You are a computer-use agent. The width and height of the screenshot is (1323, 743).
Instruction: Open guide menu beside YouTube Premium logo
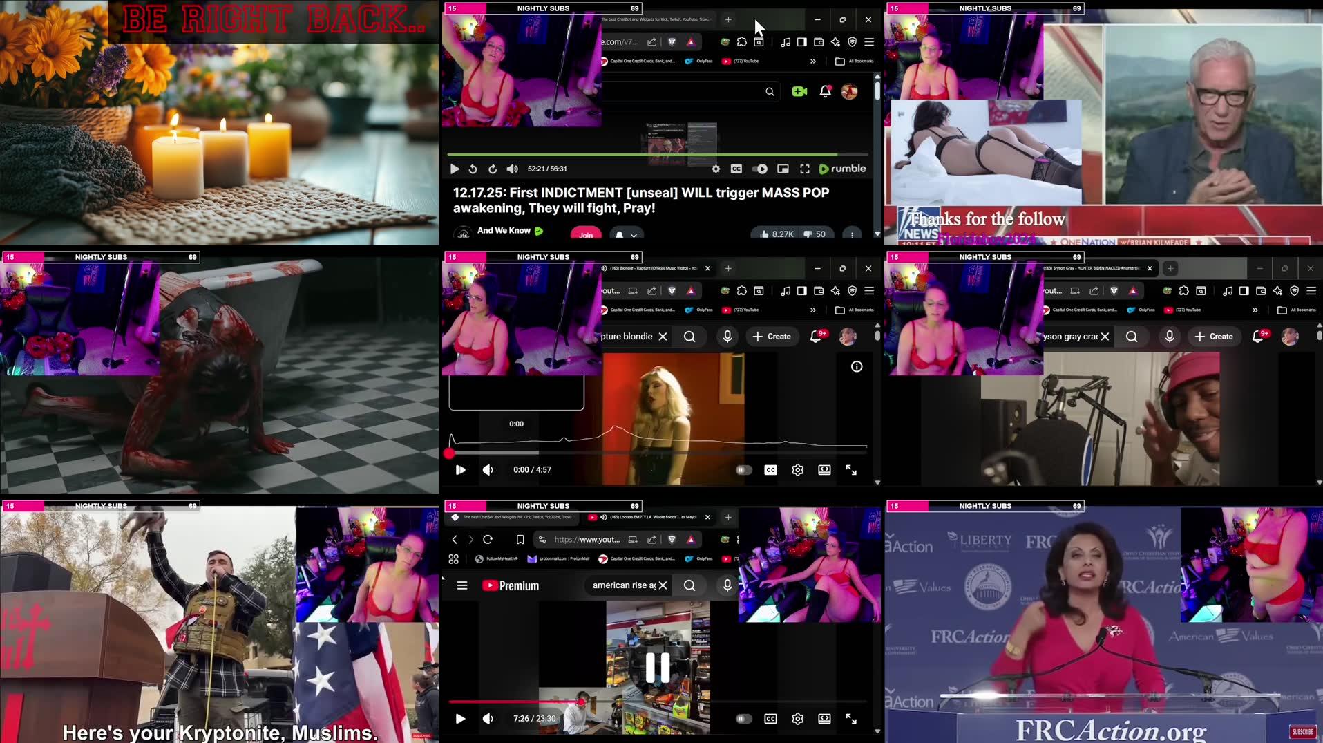[462, 585]
